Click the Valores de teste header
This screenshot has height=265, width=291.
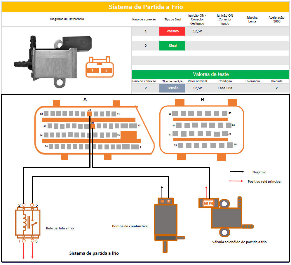210,74
